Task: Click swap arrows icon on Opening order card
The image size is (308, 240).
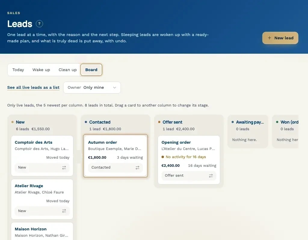Action: pyautogui.click(x=211, y=176)
